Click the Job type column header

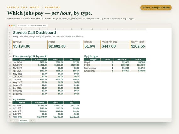(92, 59)
